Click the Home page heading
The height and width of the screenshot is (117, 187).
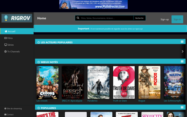[41, 18]
